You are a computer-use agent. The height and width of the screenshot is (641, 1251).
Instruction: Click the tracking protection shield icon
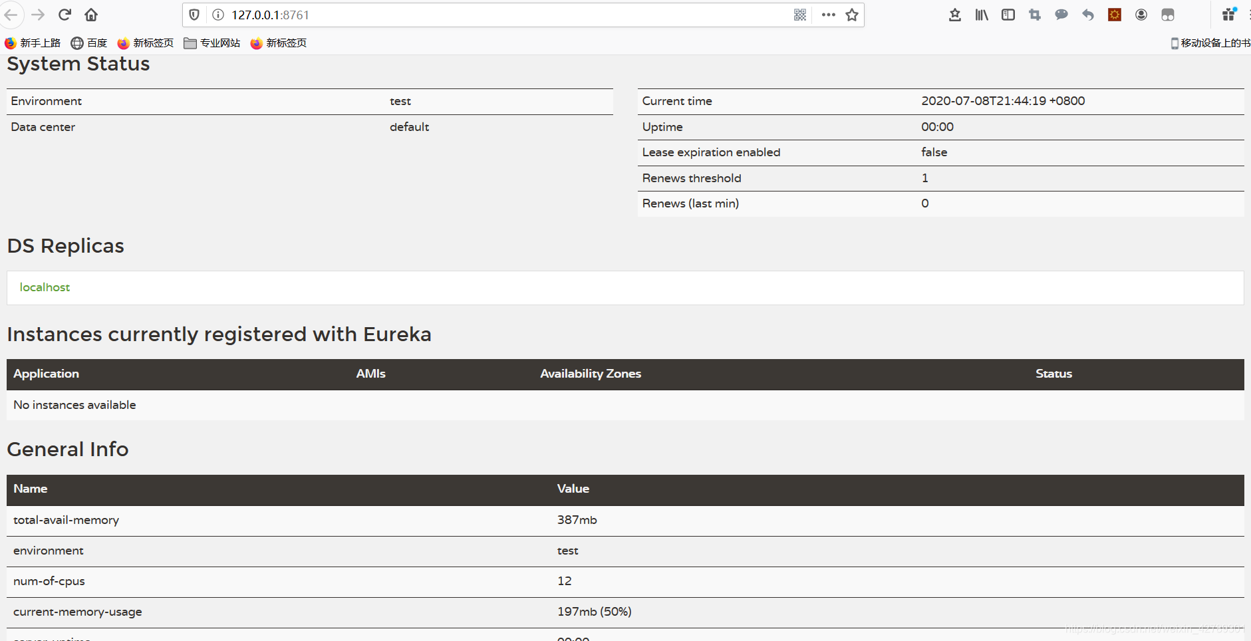click(x=194, y=15)
